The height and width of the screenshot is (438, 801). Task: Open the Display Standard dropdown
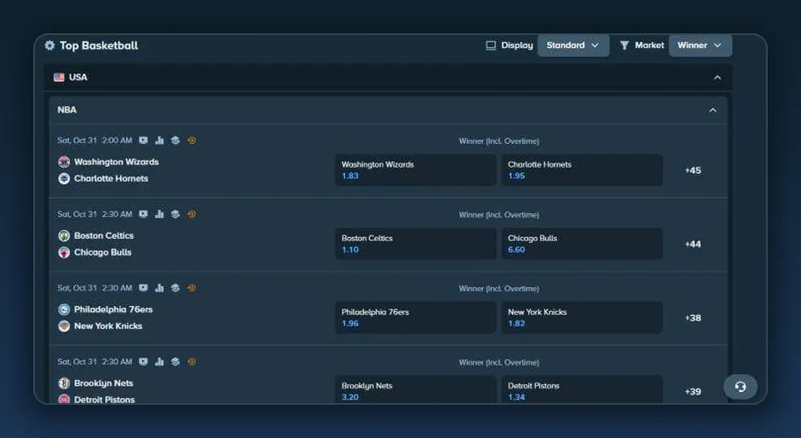point(573,45)
